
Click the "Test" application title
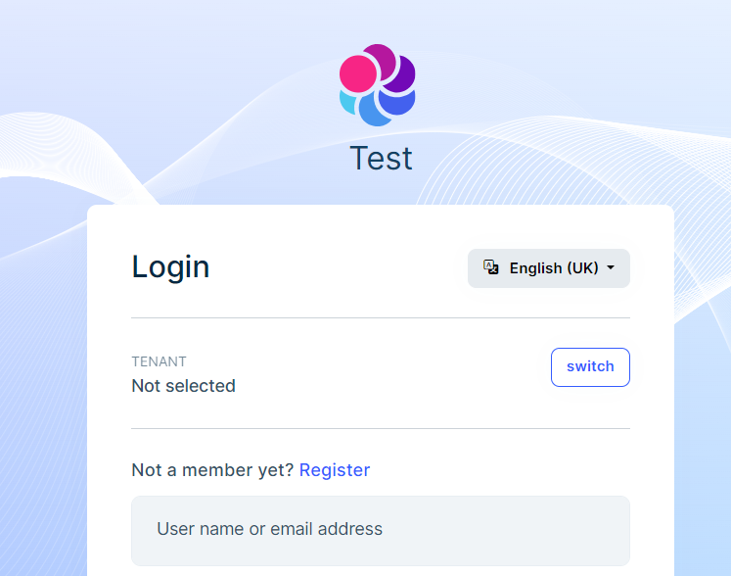(381, 159)
